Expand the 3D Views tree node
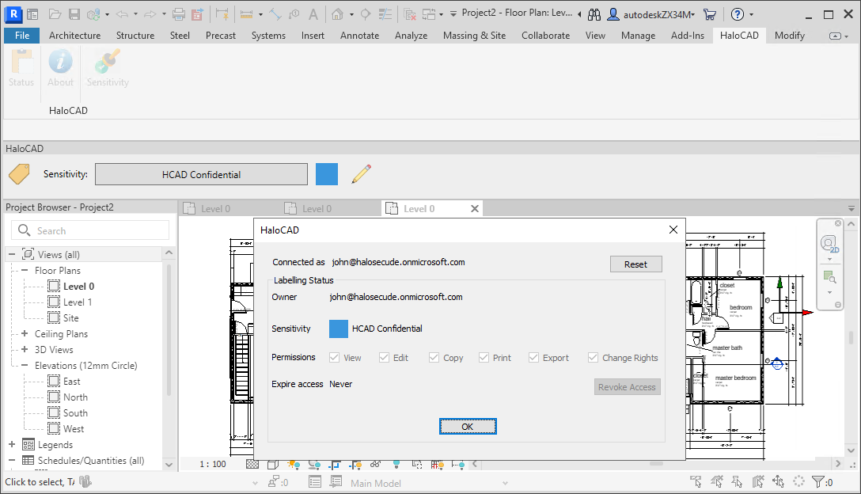 coord(25,350)
